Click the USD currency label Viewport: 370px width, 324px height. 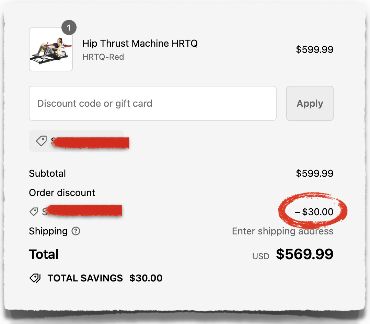pyautogui.click(x=261, y=255)
